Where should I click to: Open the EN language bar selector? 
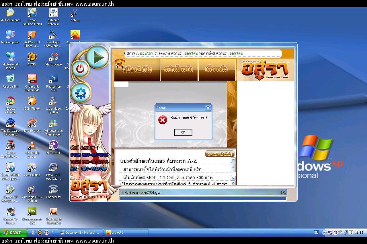coord(316,233)
